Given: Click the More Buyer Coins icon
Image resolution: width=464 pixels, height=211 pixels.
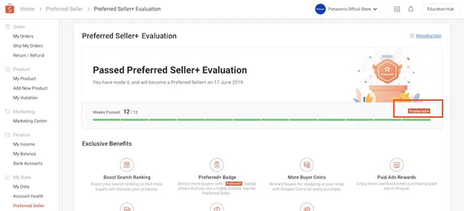Looking at the screenshot, I should pyautogui.click(x=307, y=165).
